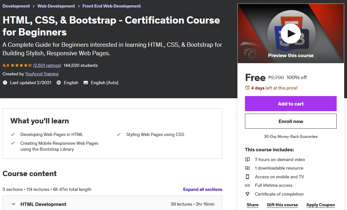This screenshot has width=347, height=210.
Task: Click Gift this course
Action: tap(282, 205)
